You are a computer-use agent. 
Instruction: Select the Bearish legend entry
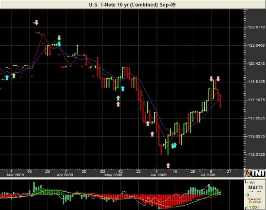click(254, 198)
